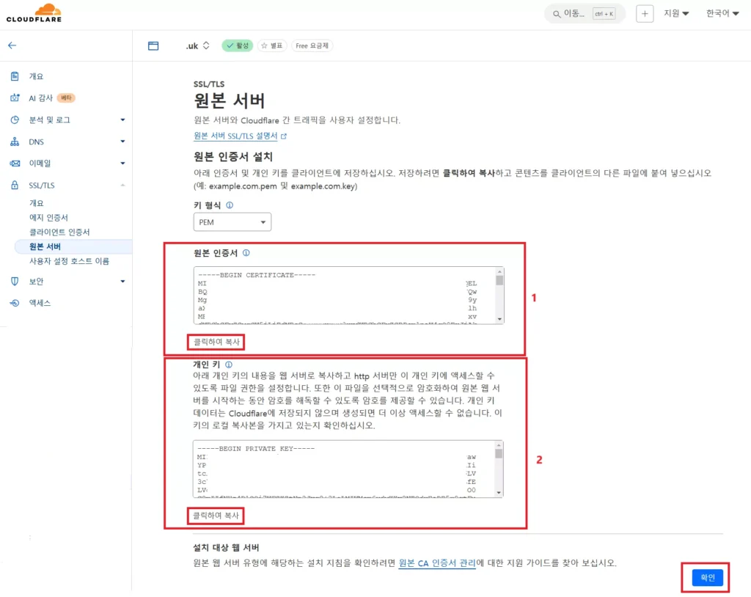Open the PEM key format dropdown
Viewport: 751px width, 597px height.
pos(232,221)
